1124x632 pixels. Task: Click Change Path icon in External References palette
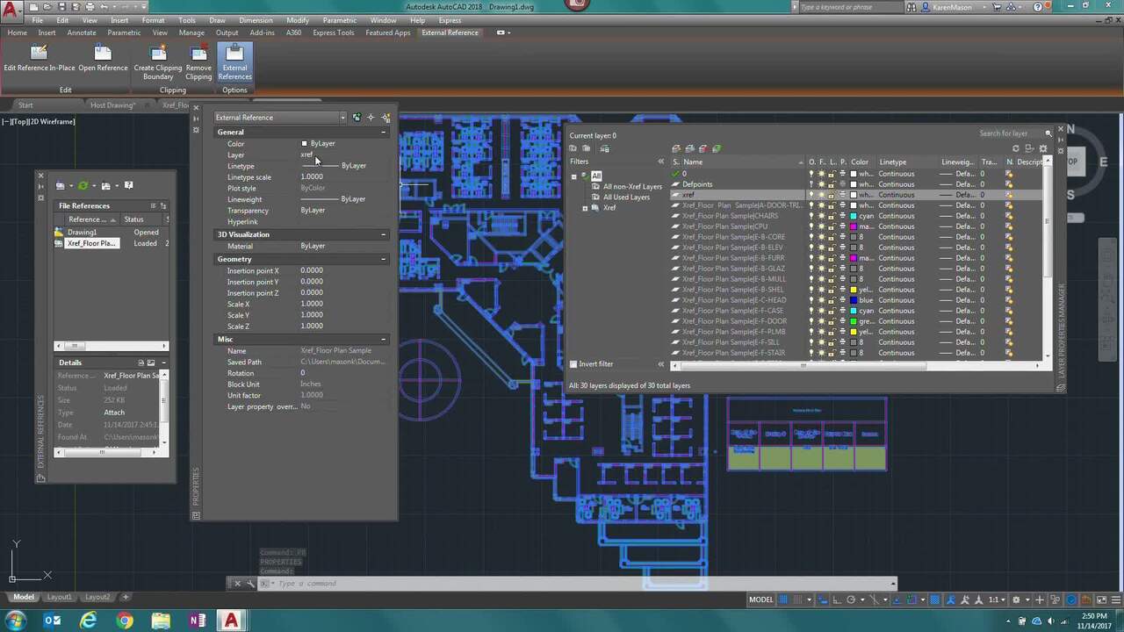106,185
